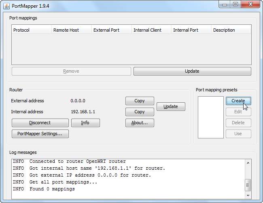Click the external address value 0.0.0.0

78,101
